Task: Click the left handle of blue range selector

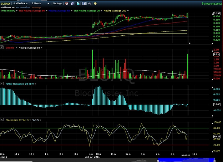Action: point(158,160)
